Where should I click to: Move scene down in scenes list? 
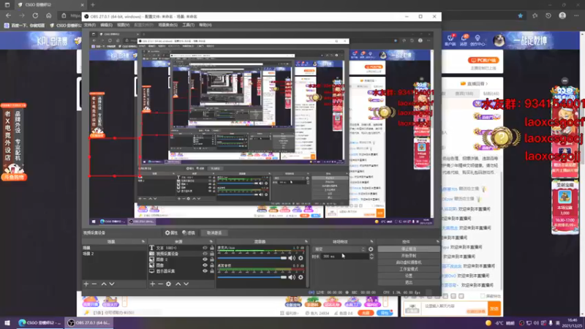tap(112, 284)
